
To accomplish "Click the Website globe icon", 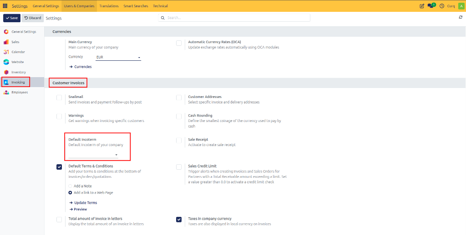I will pos(6,62).
